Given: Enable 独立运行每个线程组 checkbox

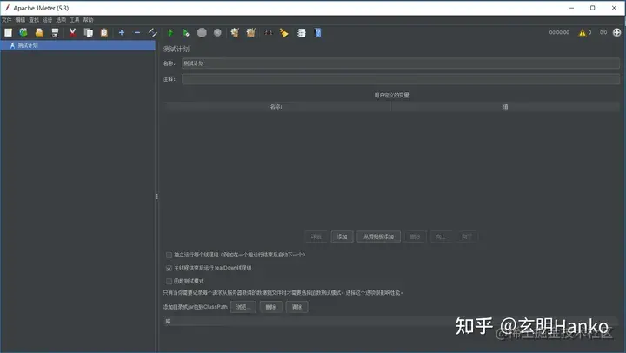Looking at the screenshot, I should point(169,255).
